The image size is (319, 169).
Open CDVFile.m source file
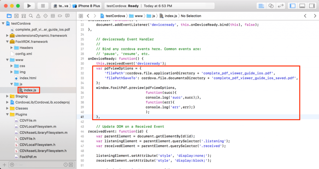pyautogui.click(x=26, y=121)
